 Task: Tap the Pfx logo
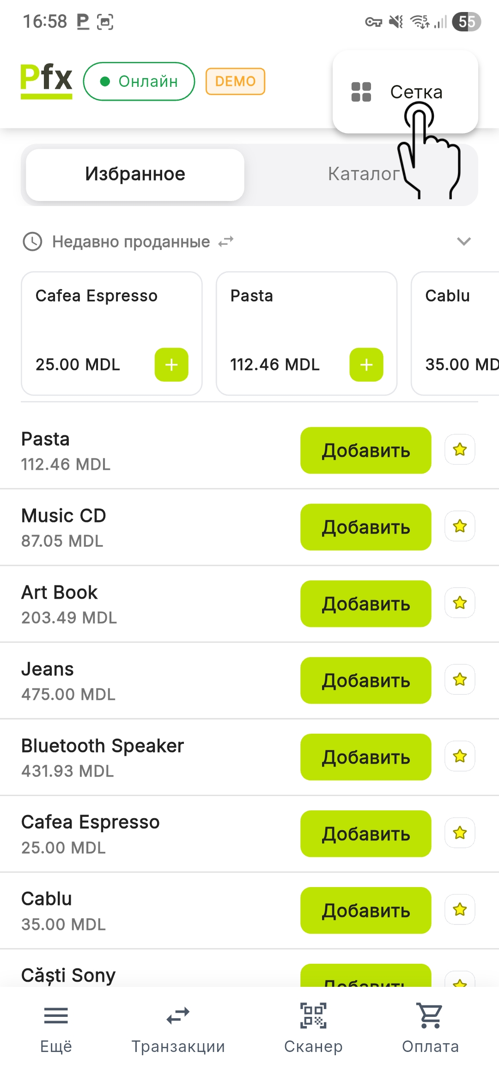click(46, 80)
